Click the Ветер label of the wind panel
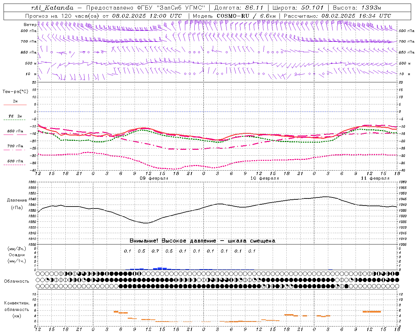 coord(30,25)
